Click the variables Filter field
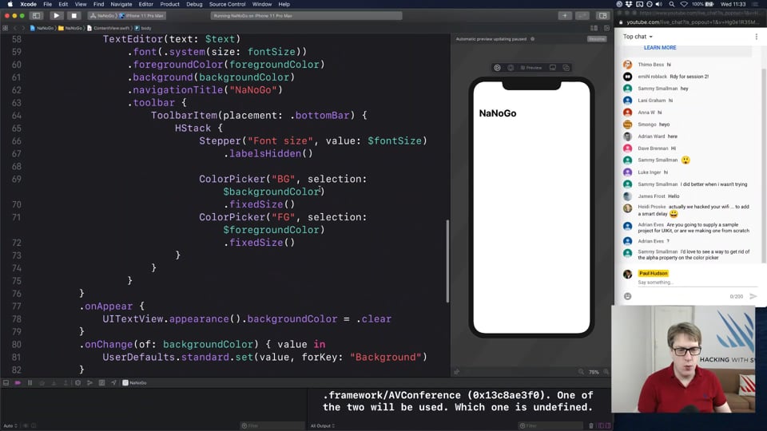767x431 pixels. click(x=272, y=425)
